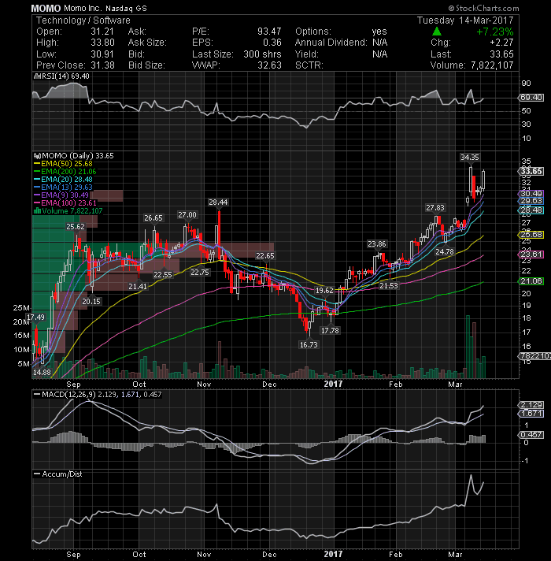Click the 14.88 starting low label
The height and width of the screenshot is (561, 551).
[x=42, y=372]
